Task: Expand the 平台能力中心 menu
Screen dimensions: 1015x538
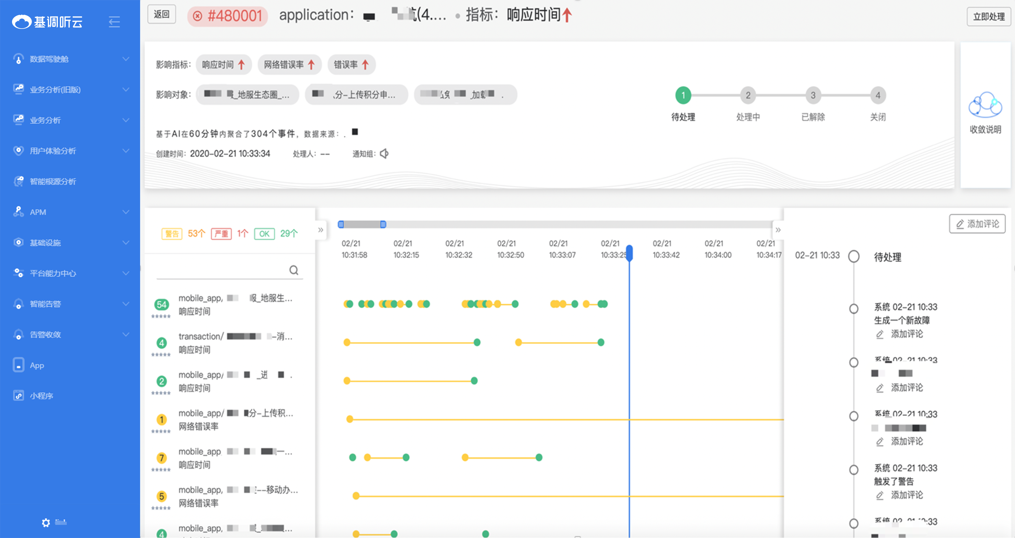Action: click(x=53, y=273)
